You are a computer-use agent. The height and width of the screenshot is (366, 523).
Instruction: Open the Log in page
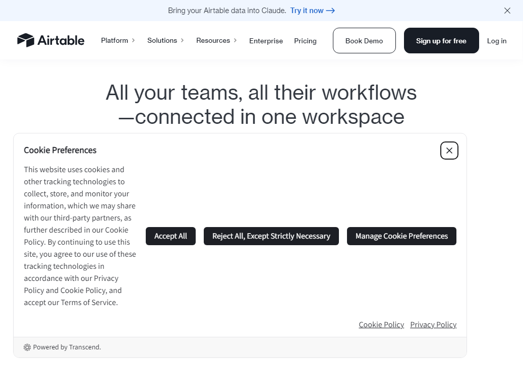click(x=496, y=41)
